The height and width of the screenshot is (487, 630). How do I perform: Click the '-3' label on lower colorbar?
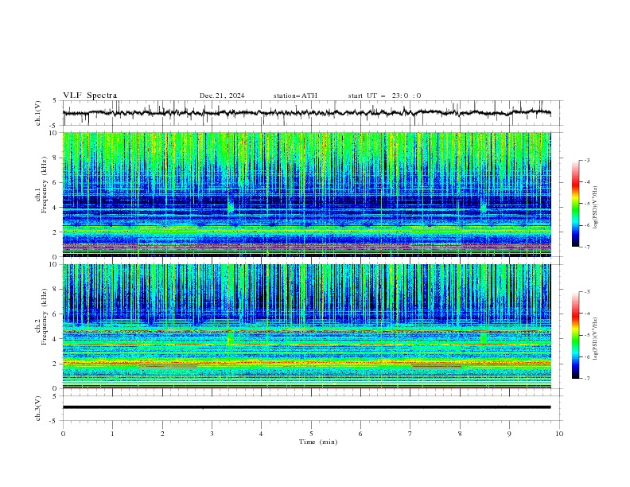pos(586,292)
